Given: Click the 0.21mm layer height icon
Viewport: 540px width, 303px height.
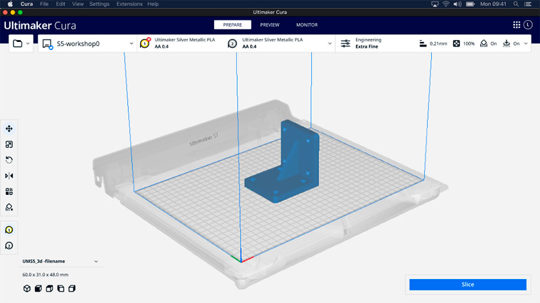Looking at the screenshot, I should click(x=423, y=43).
